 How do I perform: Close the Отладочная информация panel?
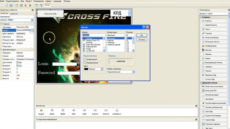pos(196,119)
